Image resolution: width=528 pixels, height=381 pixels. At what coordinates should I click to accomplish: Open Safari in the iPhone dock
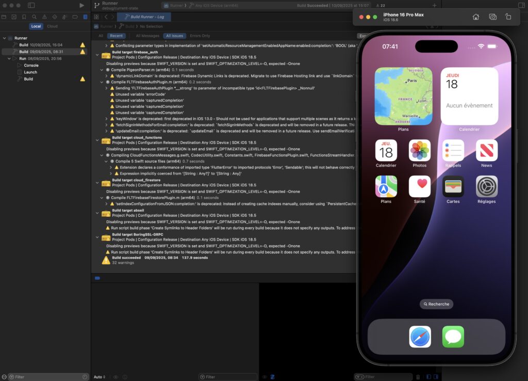420,337
